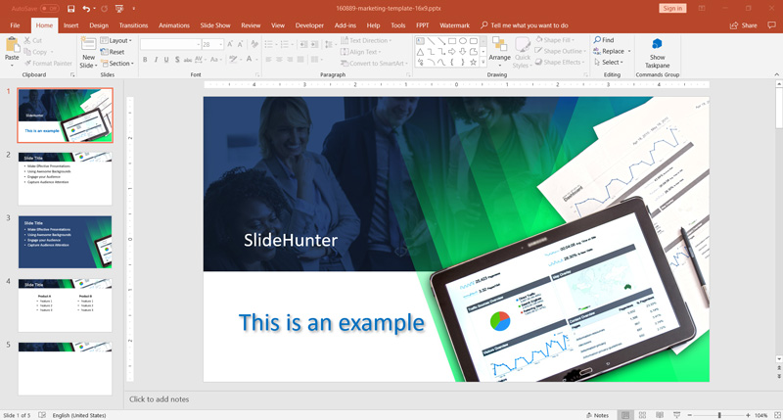The height and width of the screenshot is (420, 783).
Task: Pick the Right Arrow shape
Action: (452, 52)
